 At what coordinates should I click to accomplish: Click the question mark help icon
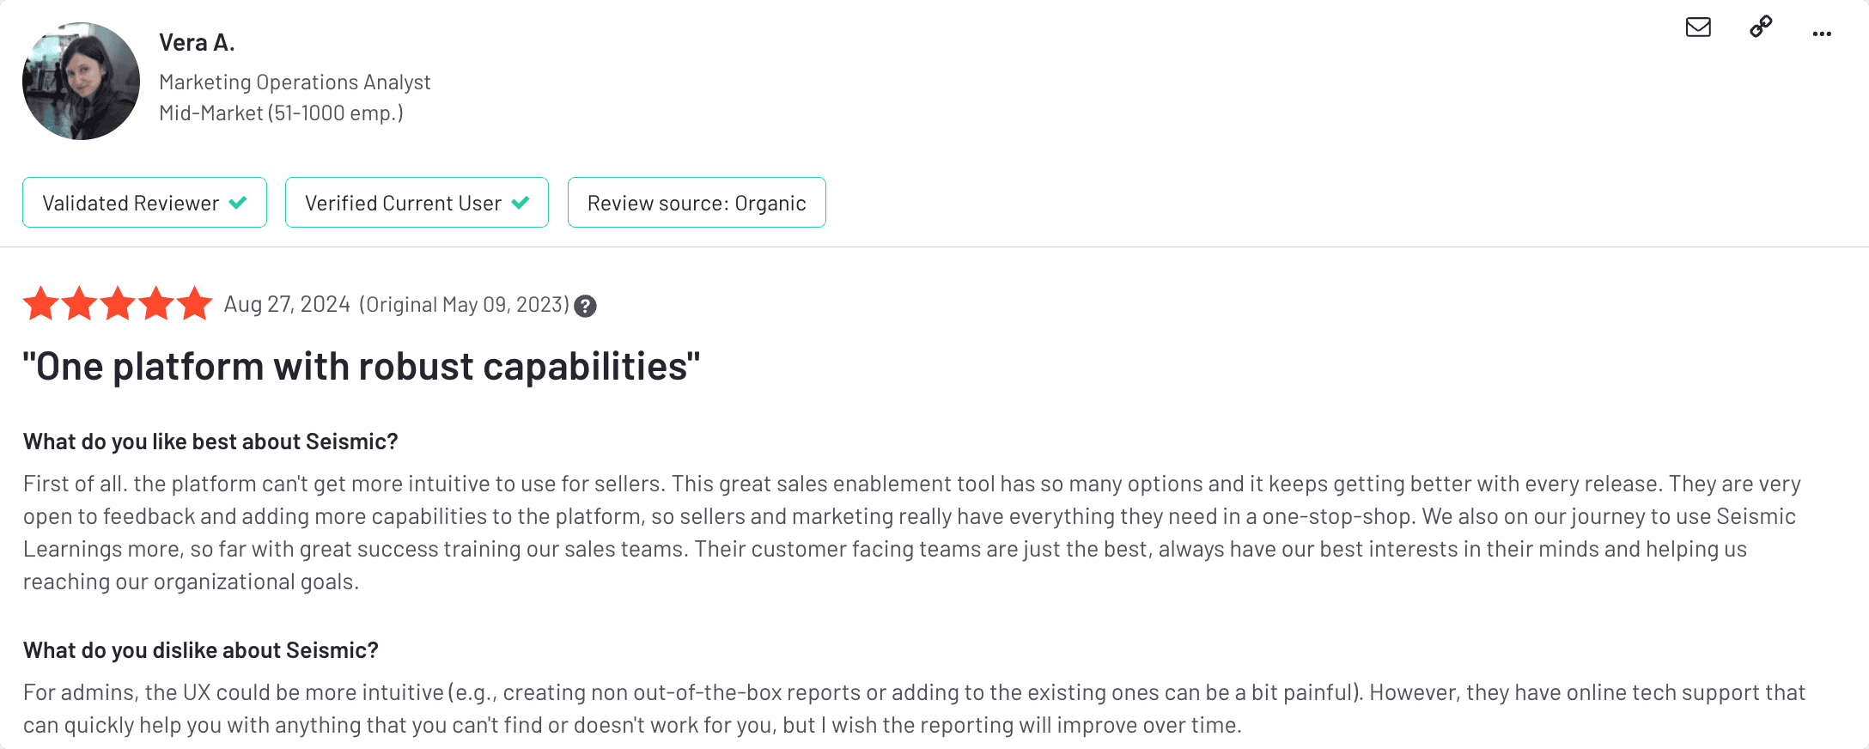(585, 306)
